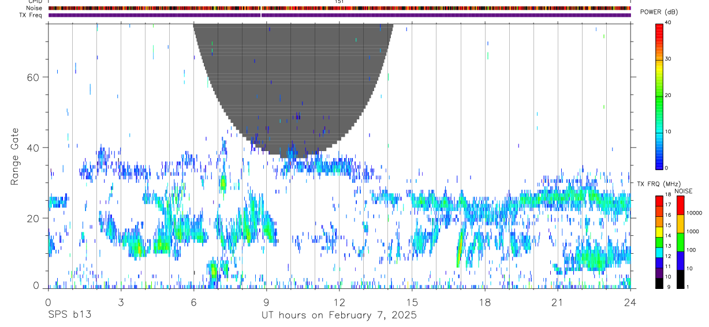The width and height of the screenshot is (709, 327).
Task: Click the x-axis tick label 12
Action: tap(339, 302)
